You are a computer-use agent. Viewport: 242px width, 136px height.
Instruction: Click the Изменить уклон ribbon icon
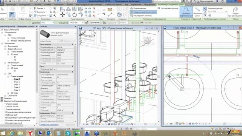(197, 12)
